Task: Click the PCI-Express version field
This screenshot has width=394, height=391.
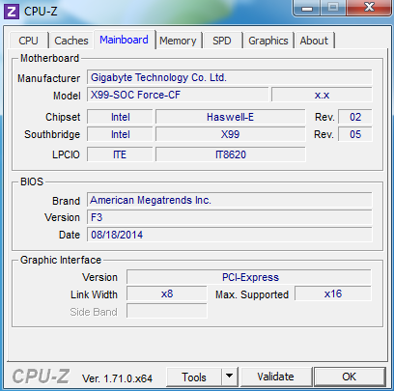Action: [x=249, y=277]
